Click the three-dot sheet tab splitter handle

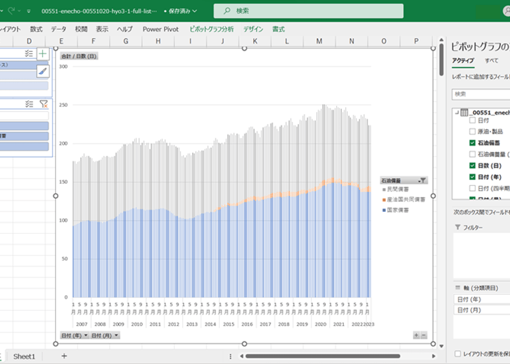pos(230,356)
